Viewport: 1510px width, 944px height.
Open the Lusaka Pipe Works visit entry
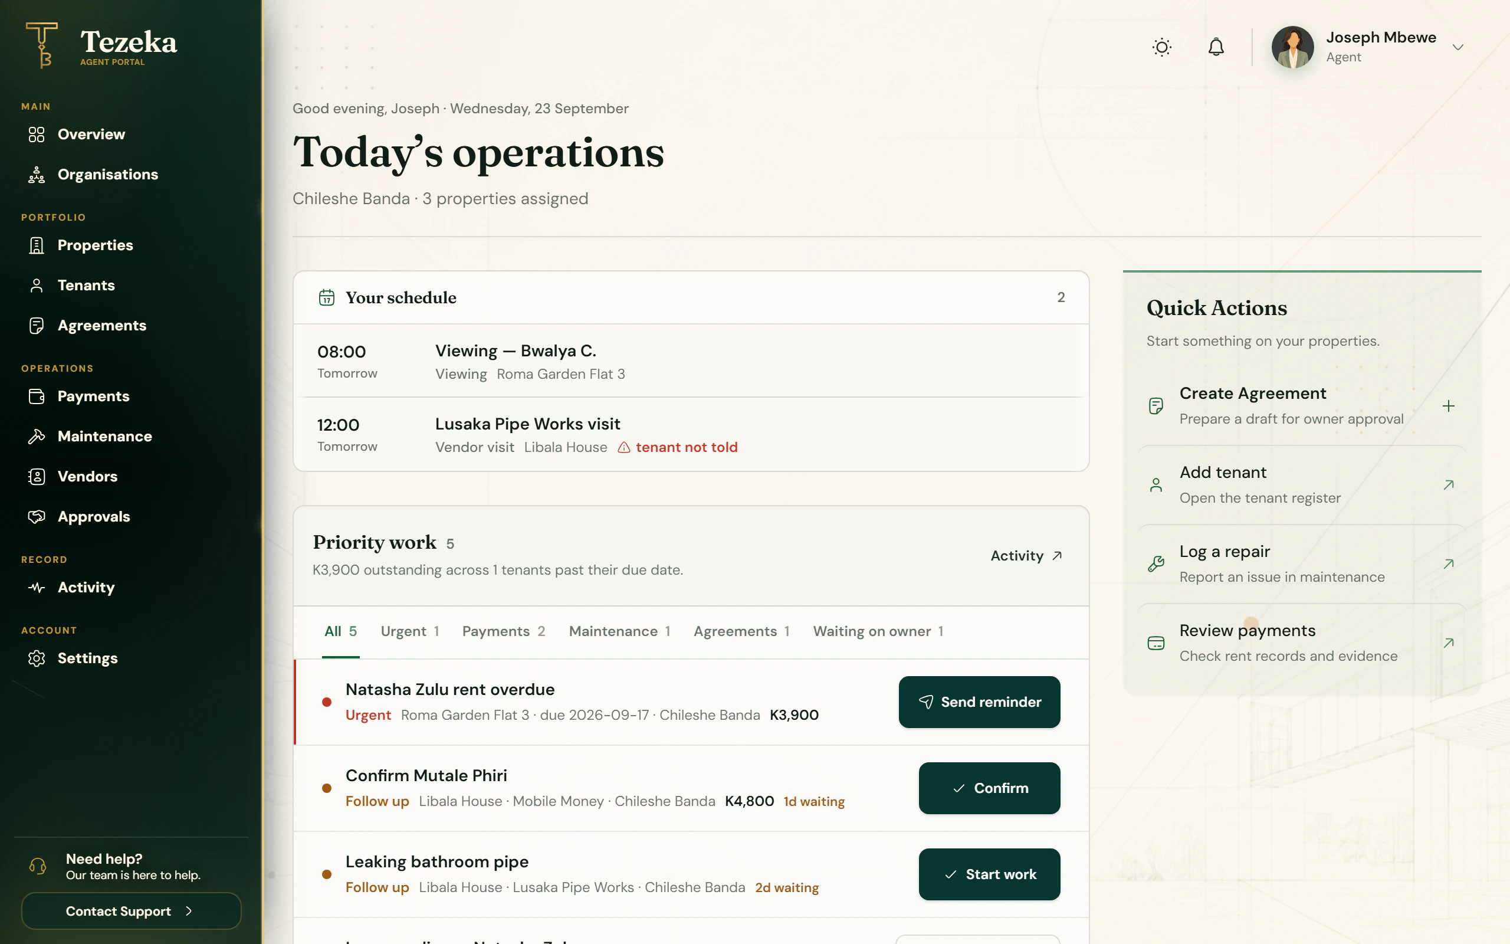click(x=691, y=435)
